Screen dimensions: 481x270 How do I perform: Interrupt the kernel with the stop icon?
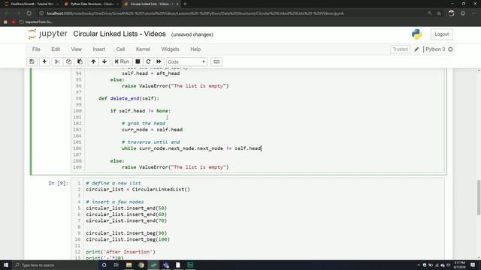pos(138,61)
